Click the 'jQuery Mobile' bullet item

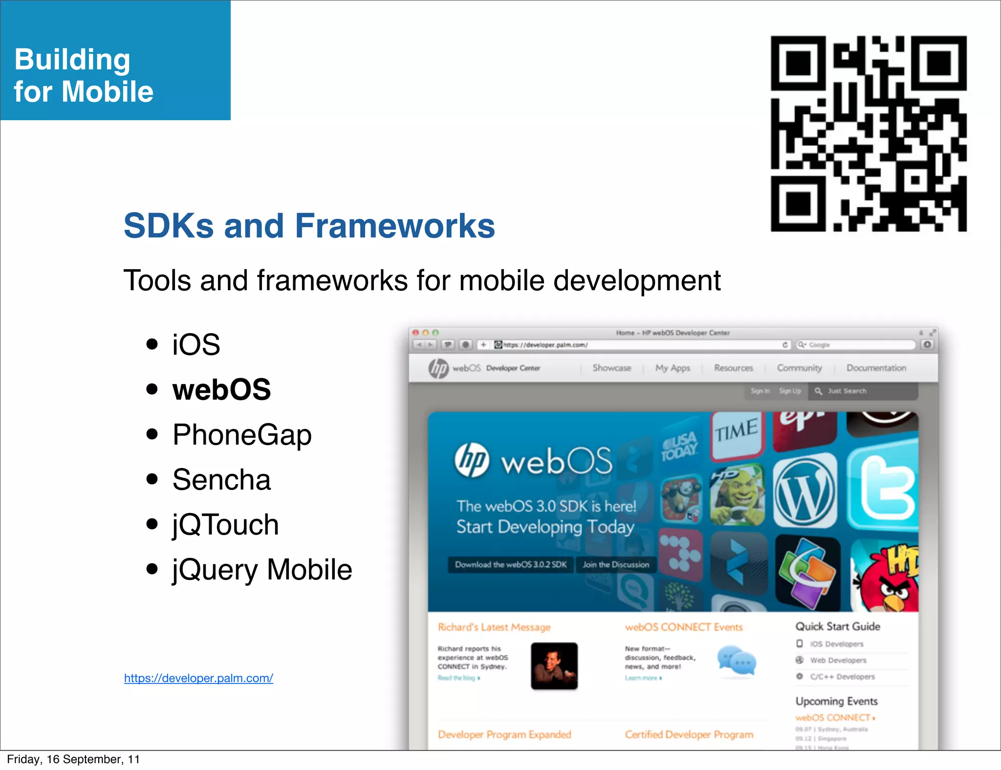(x=262, y=570)
